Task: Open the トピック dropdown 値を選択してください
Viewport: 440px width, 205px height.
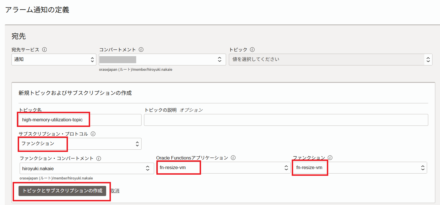Action: pos(326,60)
